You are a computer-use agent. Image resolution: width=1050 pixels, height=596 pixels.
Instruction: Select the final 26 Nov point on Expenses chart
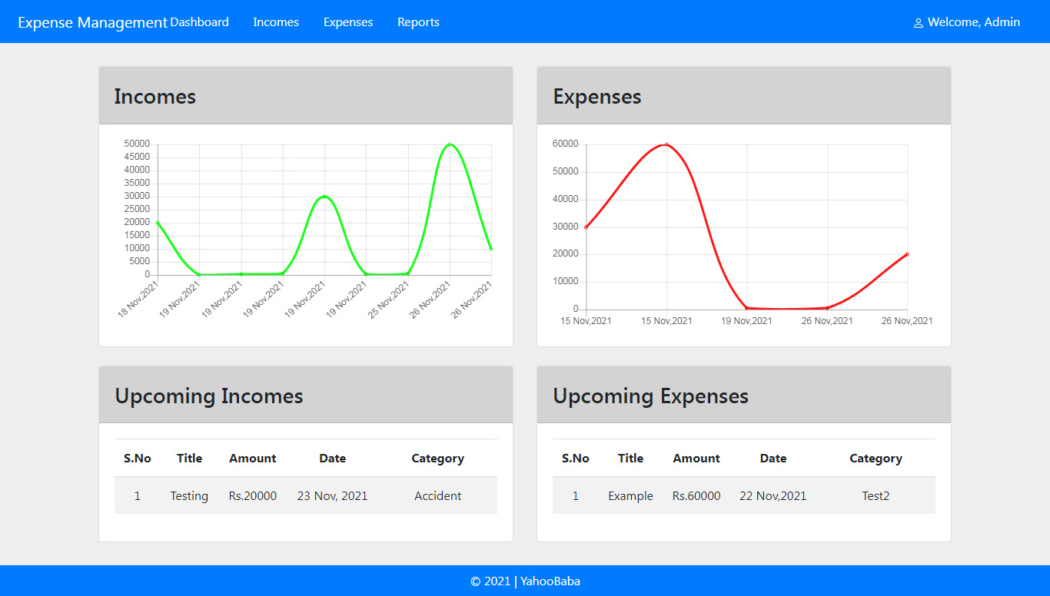tap(907, 254)
